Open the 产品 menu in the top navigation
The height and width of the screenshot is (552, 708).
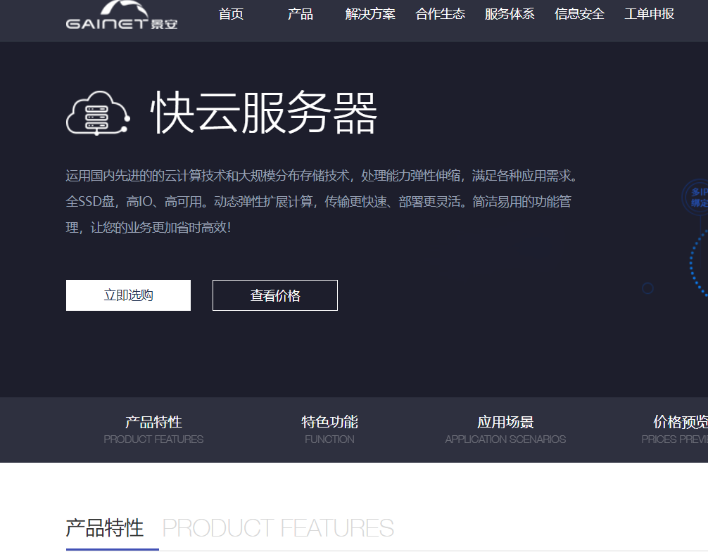click(x=301, y=14)
